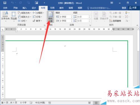
Task: Click the 共享 share button
Action: coord(133,8)
